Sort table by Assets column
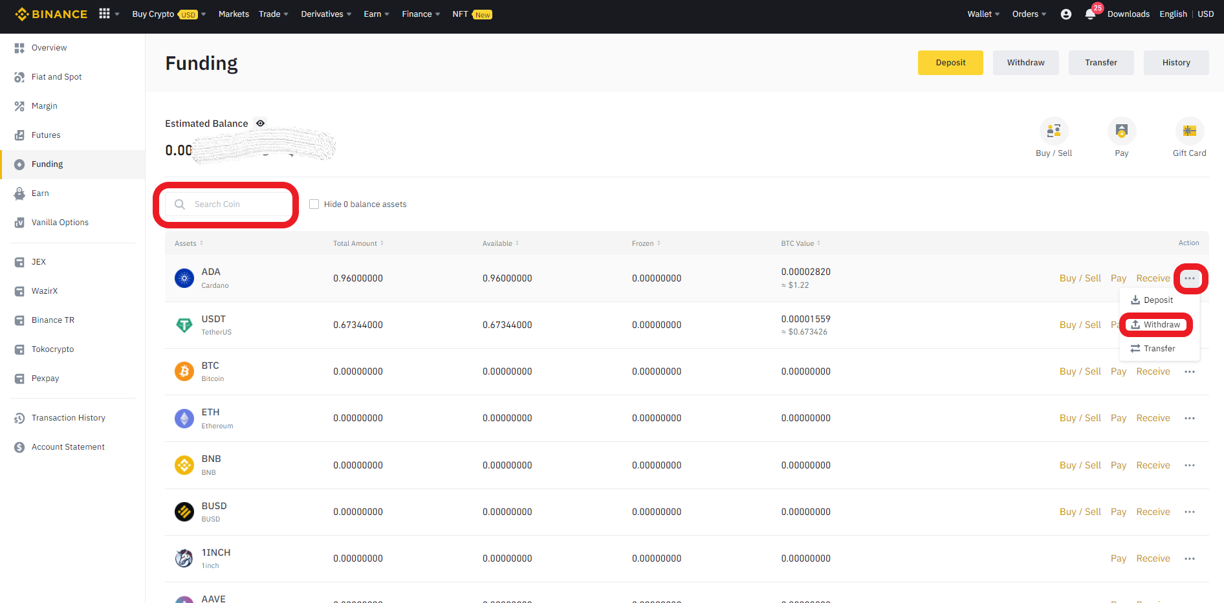The width and height of the screenshot is (1224, 603). tap(189, 243)
